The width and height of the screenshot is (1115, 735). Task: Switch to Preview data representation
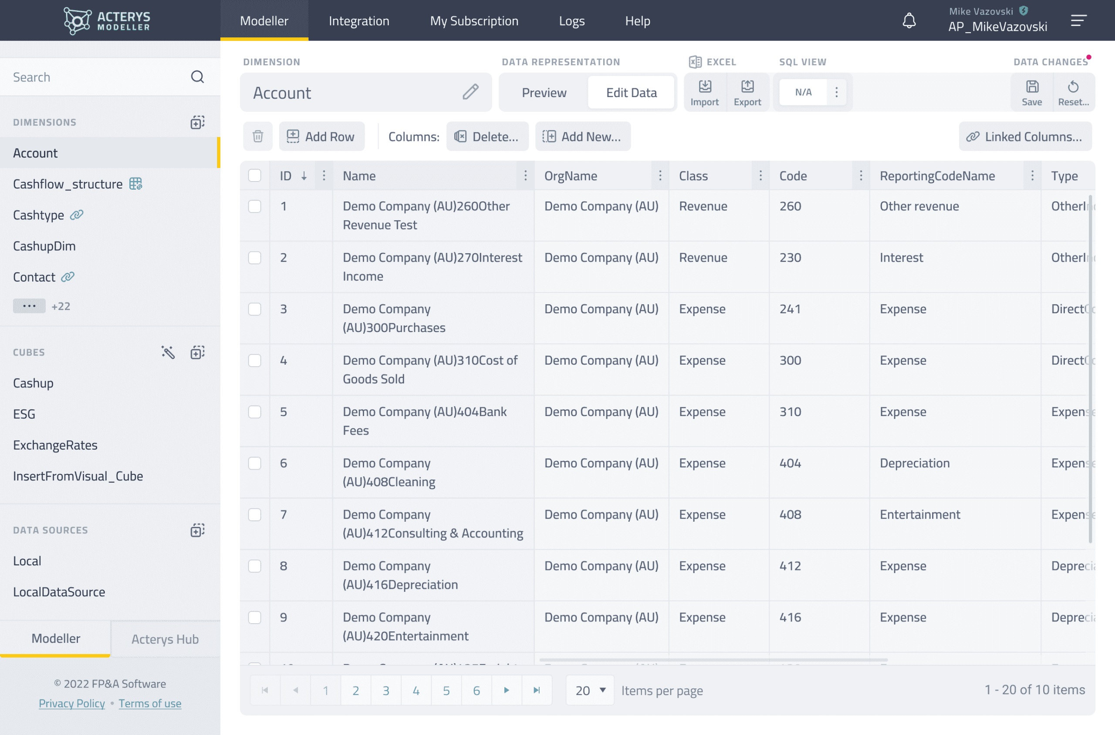544,92
